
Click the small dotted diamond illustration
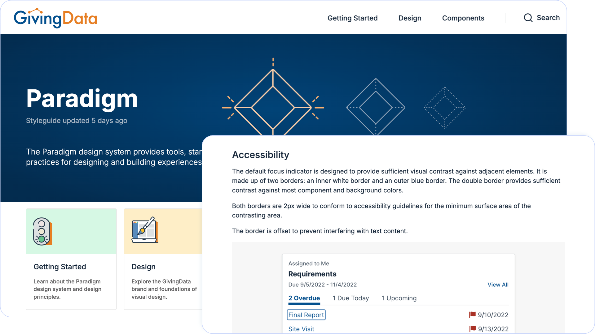click(x=445, y=108)
